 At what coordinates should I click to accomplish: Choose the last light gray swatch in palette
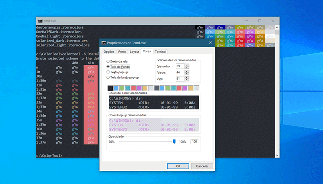tap(196, 88)
